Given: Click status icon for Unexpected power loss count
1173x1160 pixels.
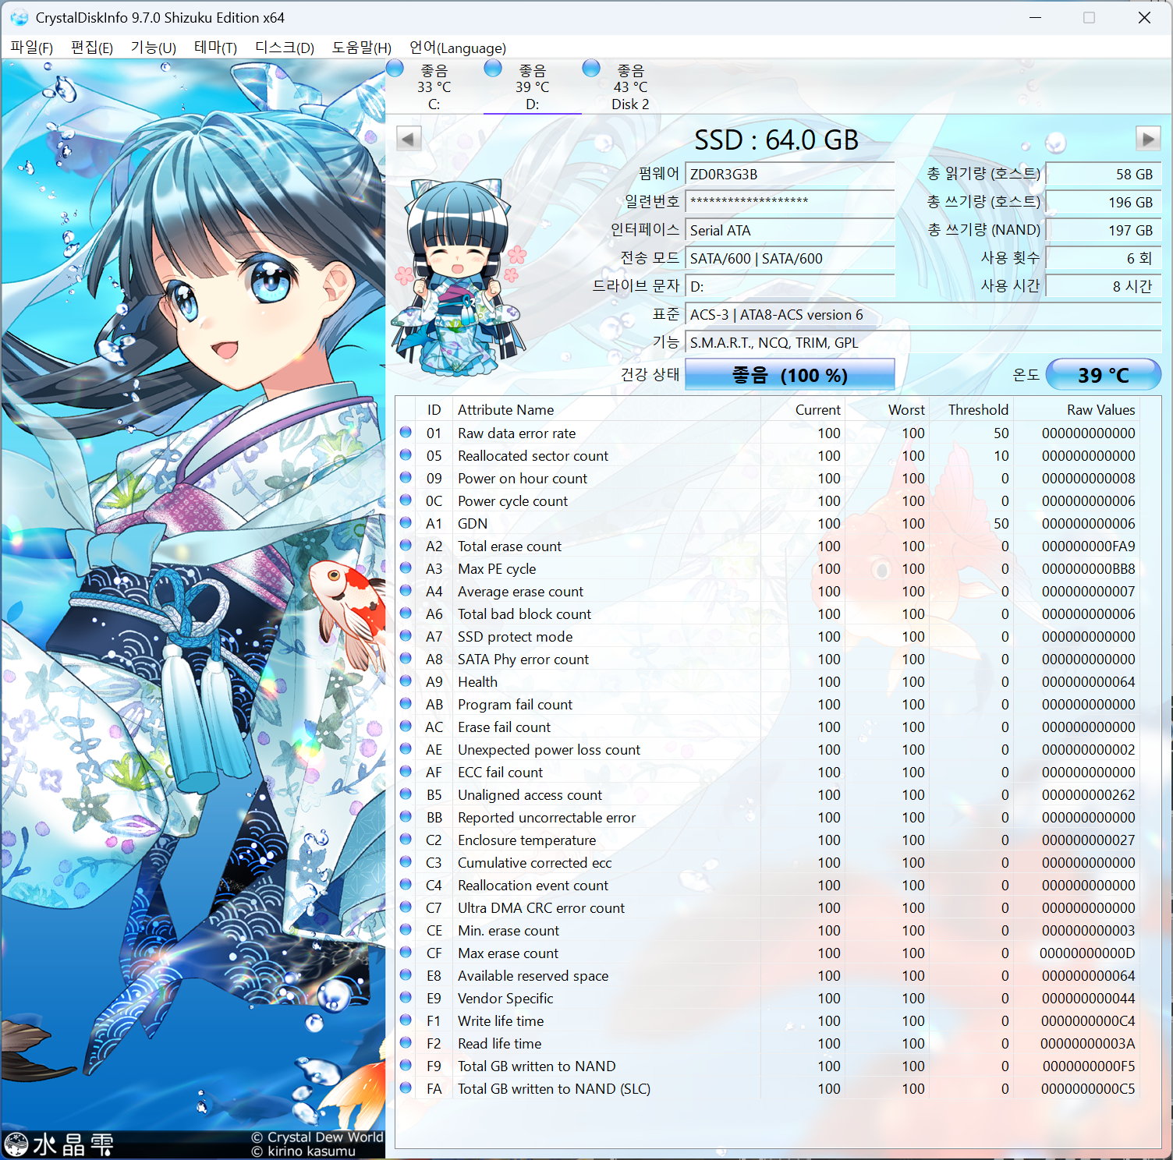Looking at the screenshot, I should (x=406, y=748).
